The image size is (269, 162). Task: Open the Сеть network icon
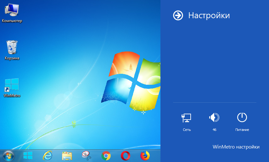(x=186, y=118)
